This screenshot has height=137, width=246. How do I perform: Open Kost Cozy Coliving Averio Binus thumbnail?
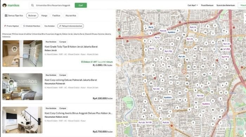click(22, 120)
